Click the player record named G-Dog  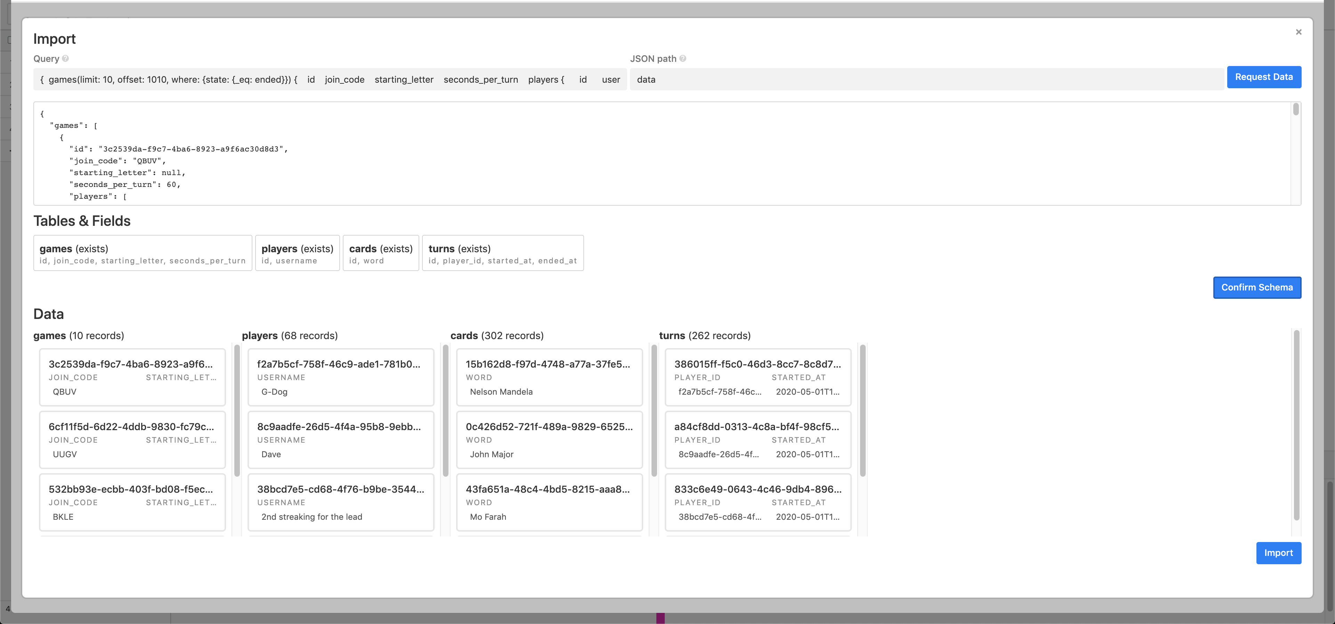point(340,377)
